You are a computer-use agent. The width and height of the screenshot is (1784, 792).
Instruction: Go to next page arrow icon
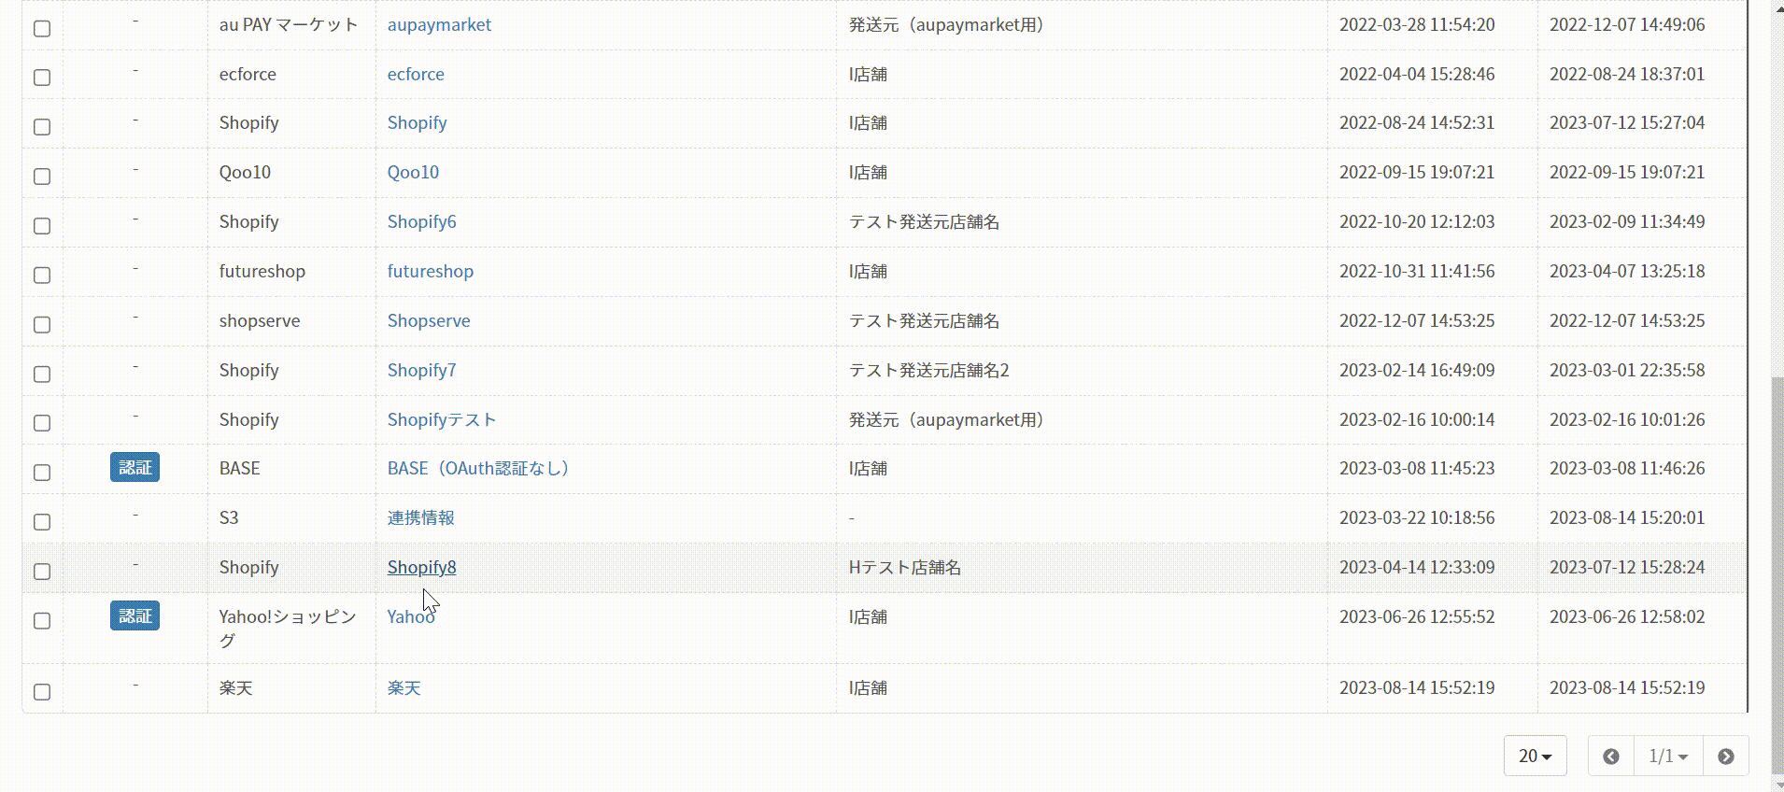point(1726,757)
